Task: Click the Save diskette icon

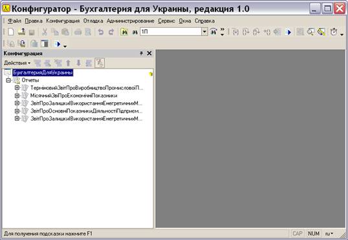Action: [x=32, y=32]
